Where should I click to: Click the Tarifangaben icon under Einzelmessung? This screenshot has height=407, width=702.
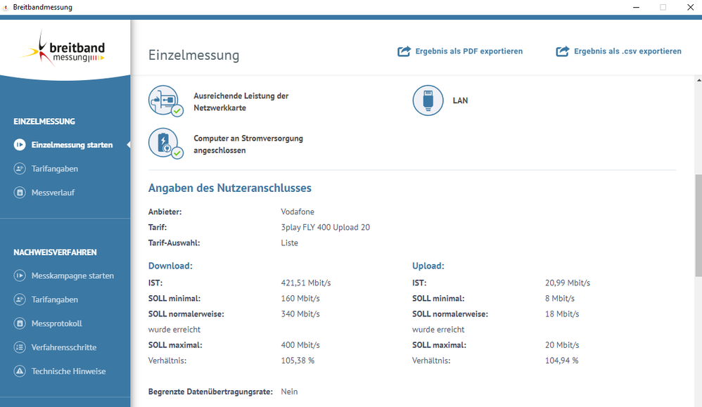click(20, 169)
